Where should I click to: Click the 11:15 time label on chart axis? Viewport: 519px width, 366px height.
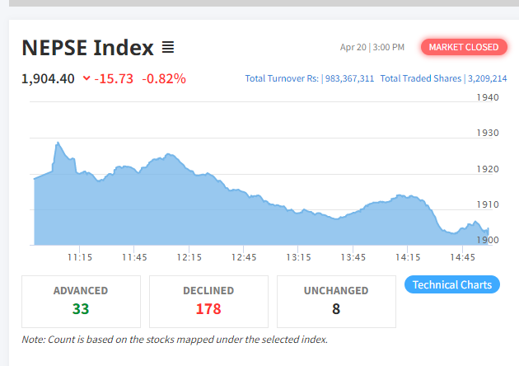[79, 257]
